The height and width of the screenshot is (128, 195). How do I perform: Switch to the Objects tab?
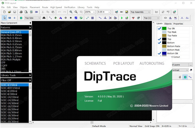coord(168,24)
